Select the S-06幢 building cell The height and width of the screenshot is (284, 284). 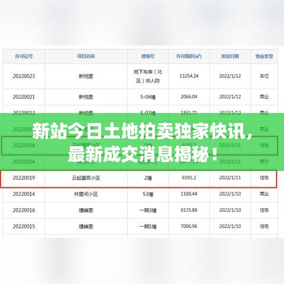148,97
